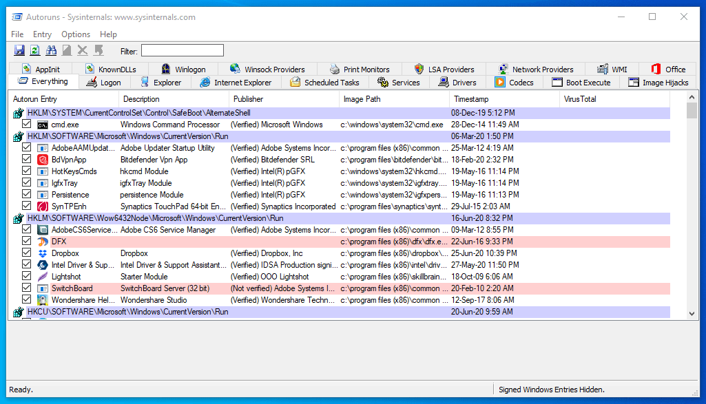Click the SwitchBoard entry icon

(42, 288)
